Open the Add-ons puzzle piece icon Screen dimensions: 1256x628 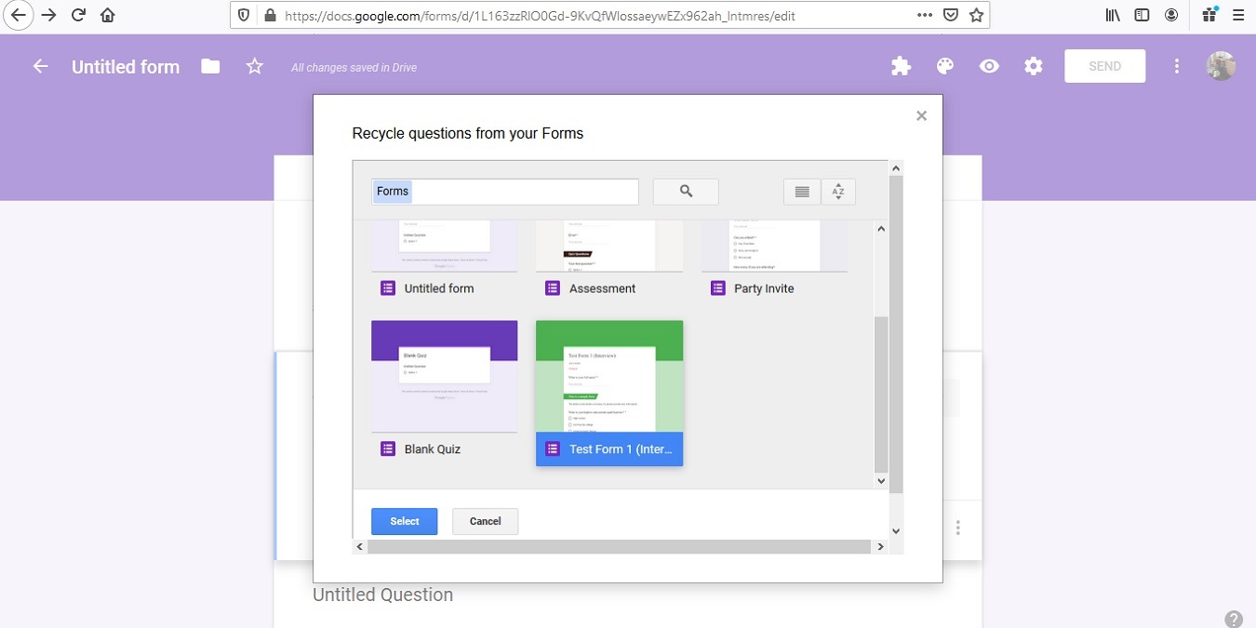(x=900, y=65)
